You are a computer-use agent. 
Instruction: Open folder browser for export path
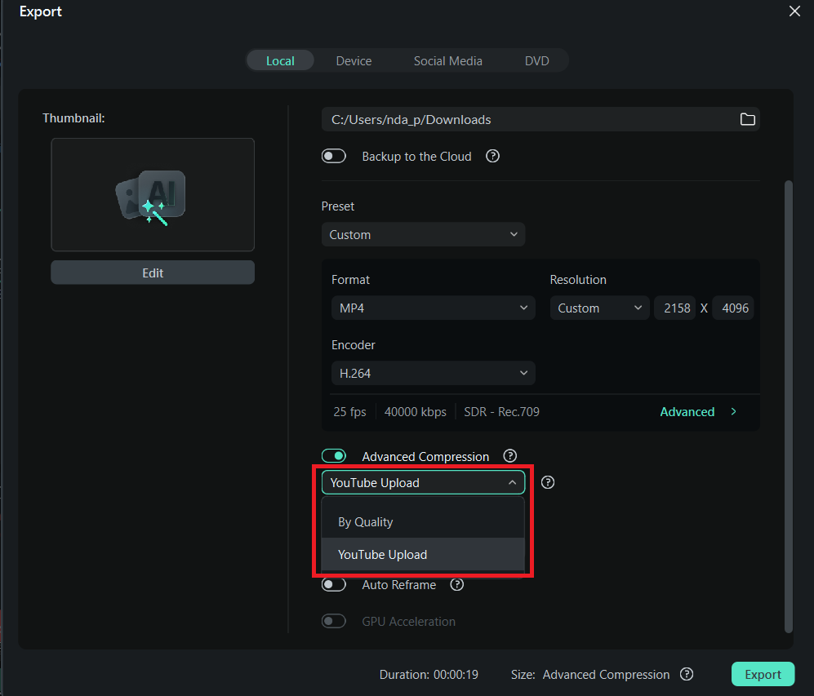coord(747,119)
